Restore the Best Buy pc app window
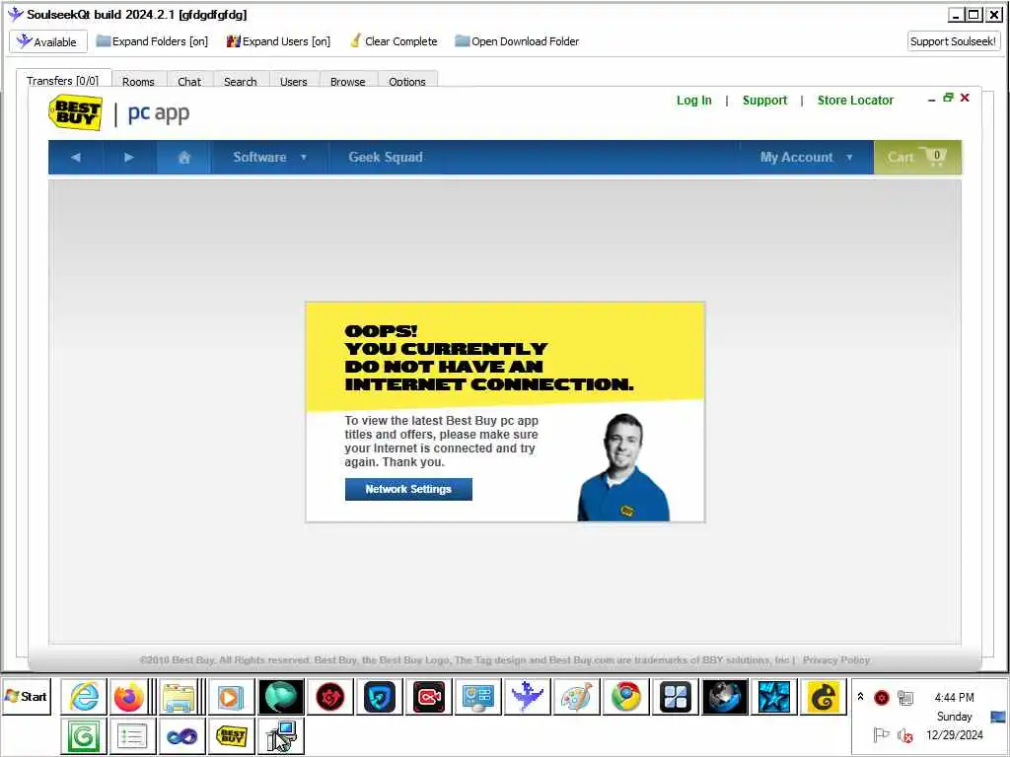Viewport: 1010px width, 757px height. [x=948, y=98]
